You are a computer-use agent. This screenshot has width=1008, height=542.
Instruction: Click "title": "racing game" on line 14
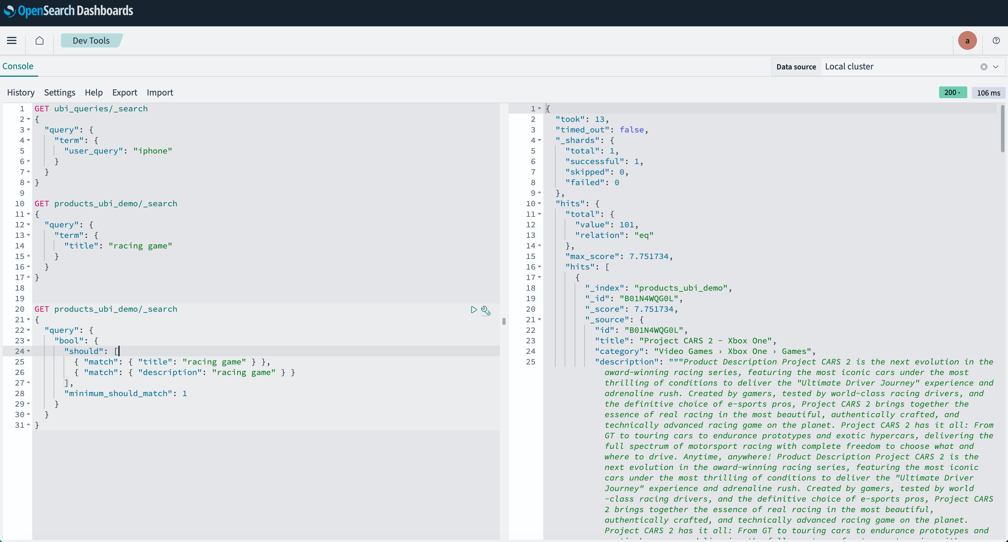(x=118, y=246)
